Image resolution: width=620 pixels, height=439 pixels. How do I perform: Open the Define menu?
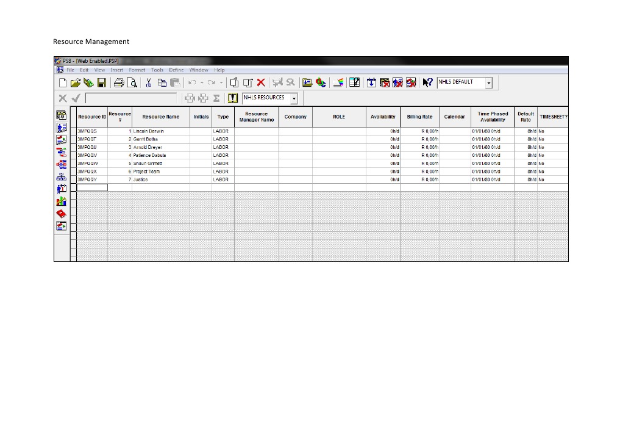(x=176, y=70)
